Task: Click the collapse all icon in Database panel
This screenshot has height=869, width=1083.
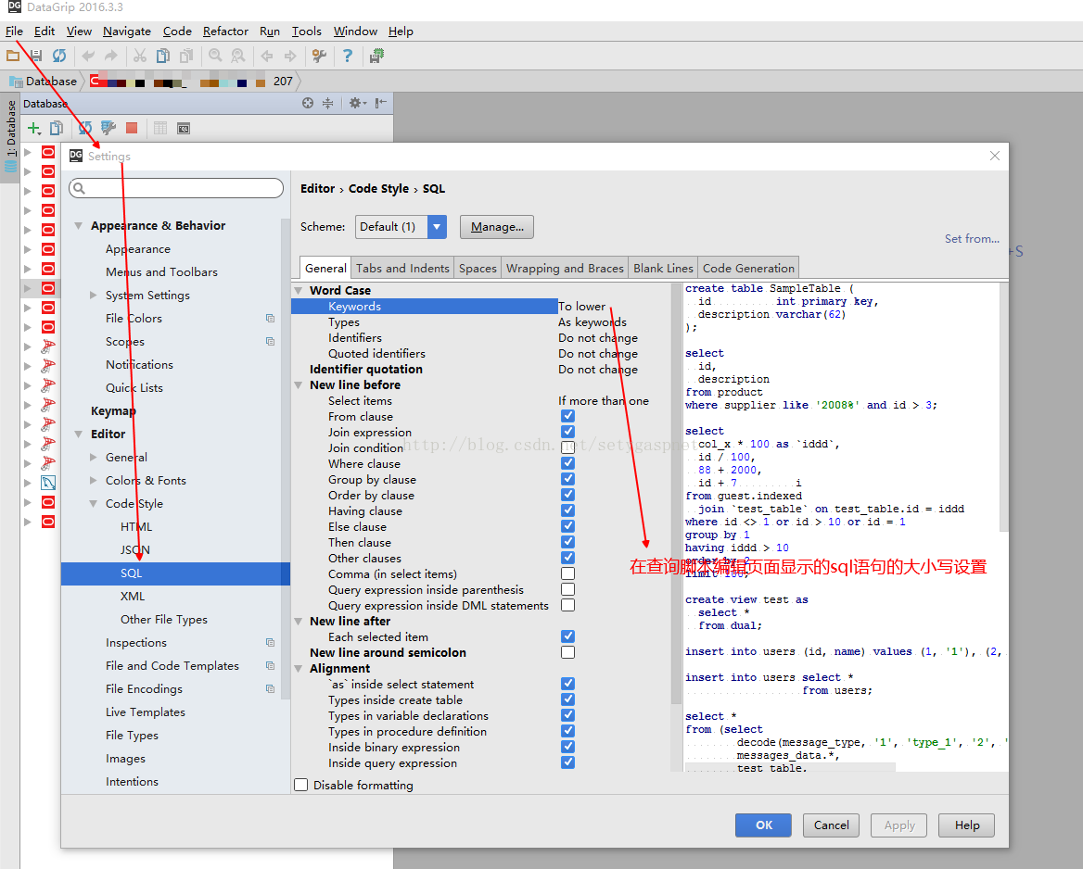Action: point(327,103)
